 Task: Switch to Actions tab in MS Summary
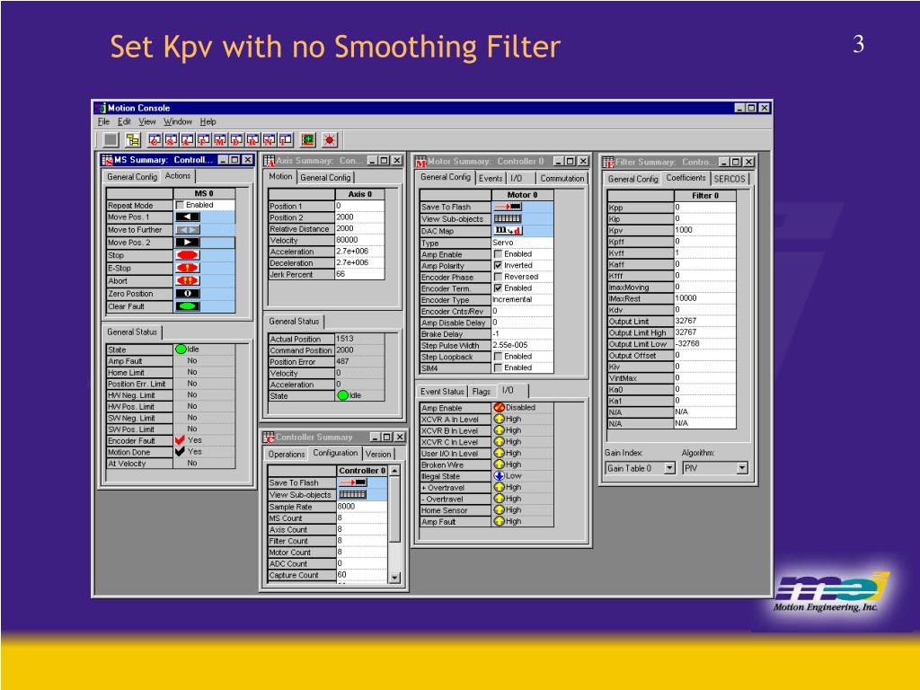(x=178, y=175)
